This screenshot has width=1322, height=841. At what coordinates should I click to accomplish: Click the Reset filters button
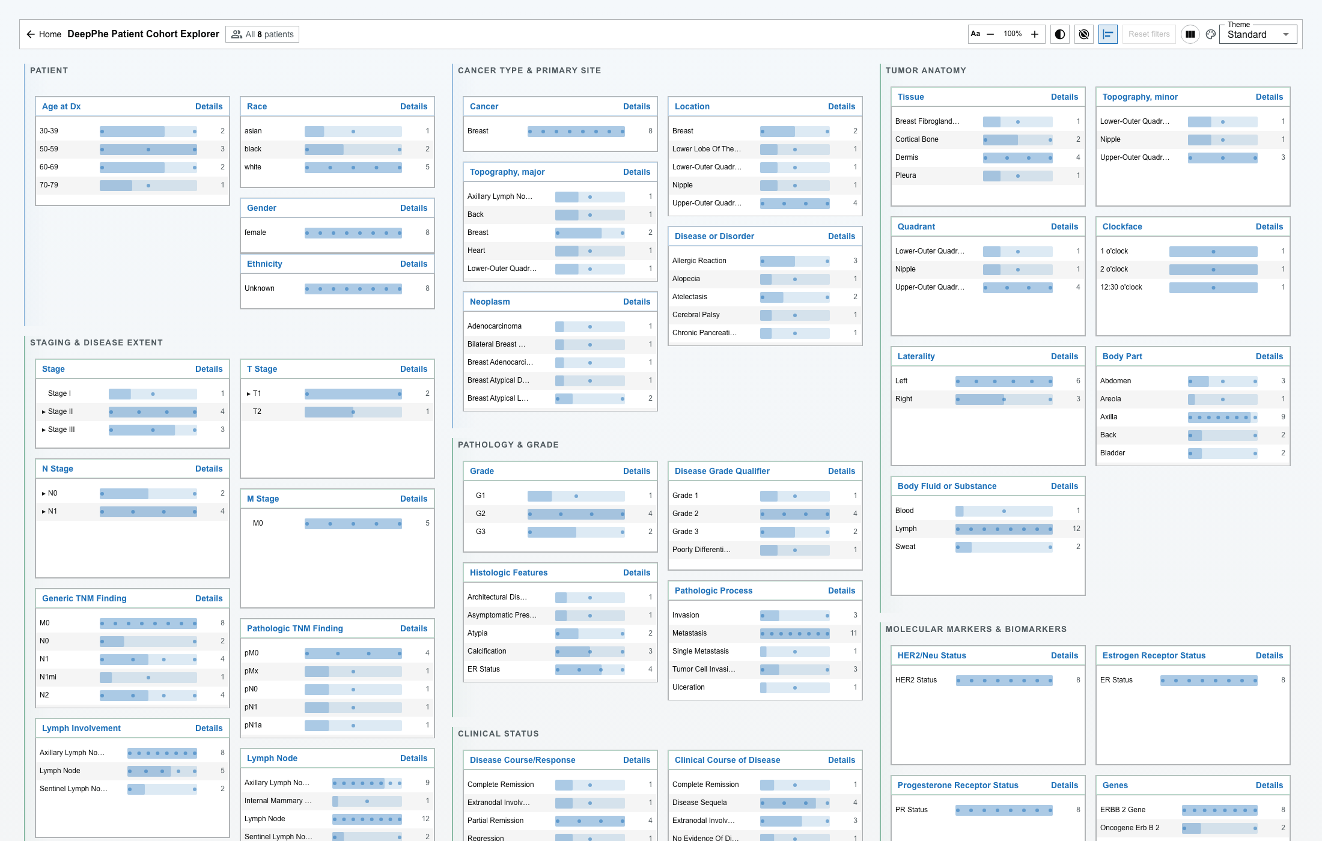point(1149,34)
